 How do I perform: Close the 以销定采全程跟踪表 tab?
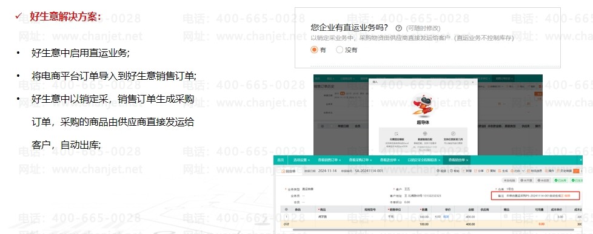point(440,160)
